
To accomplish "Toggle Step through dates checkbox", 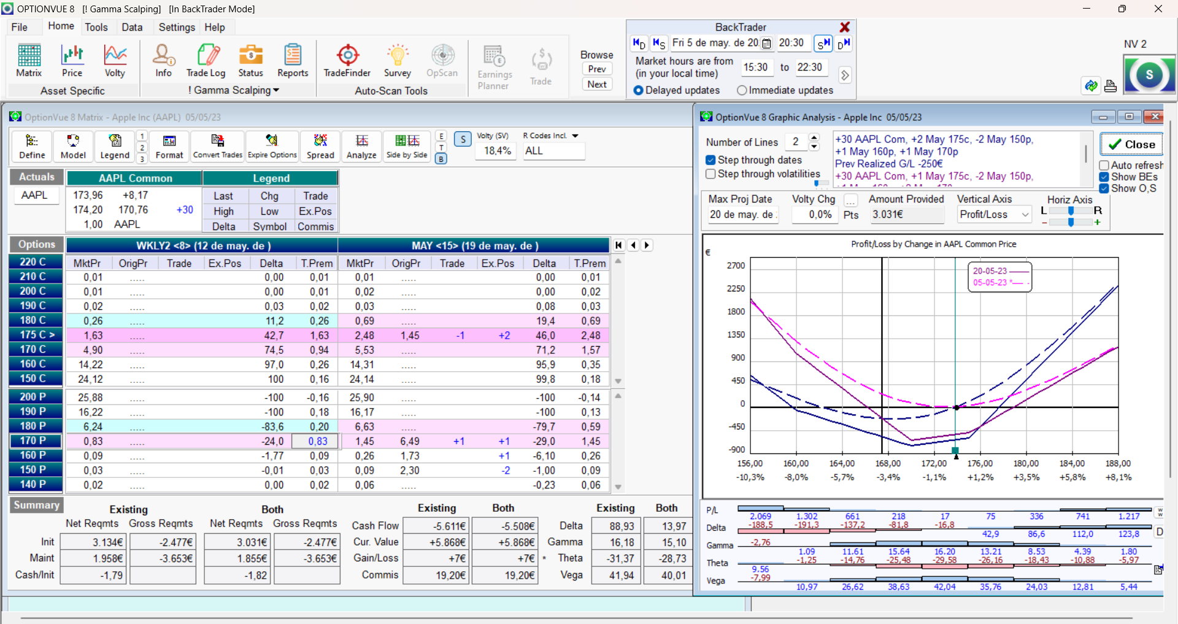I will (710, 160).
